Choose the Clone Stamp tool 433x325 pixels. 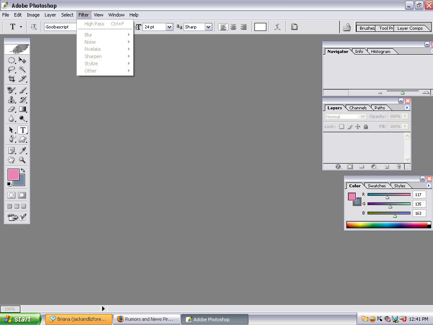(11, 100)
